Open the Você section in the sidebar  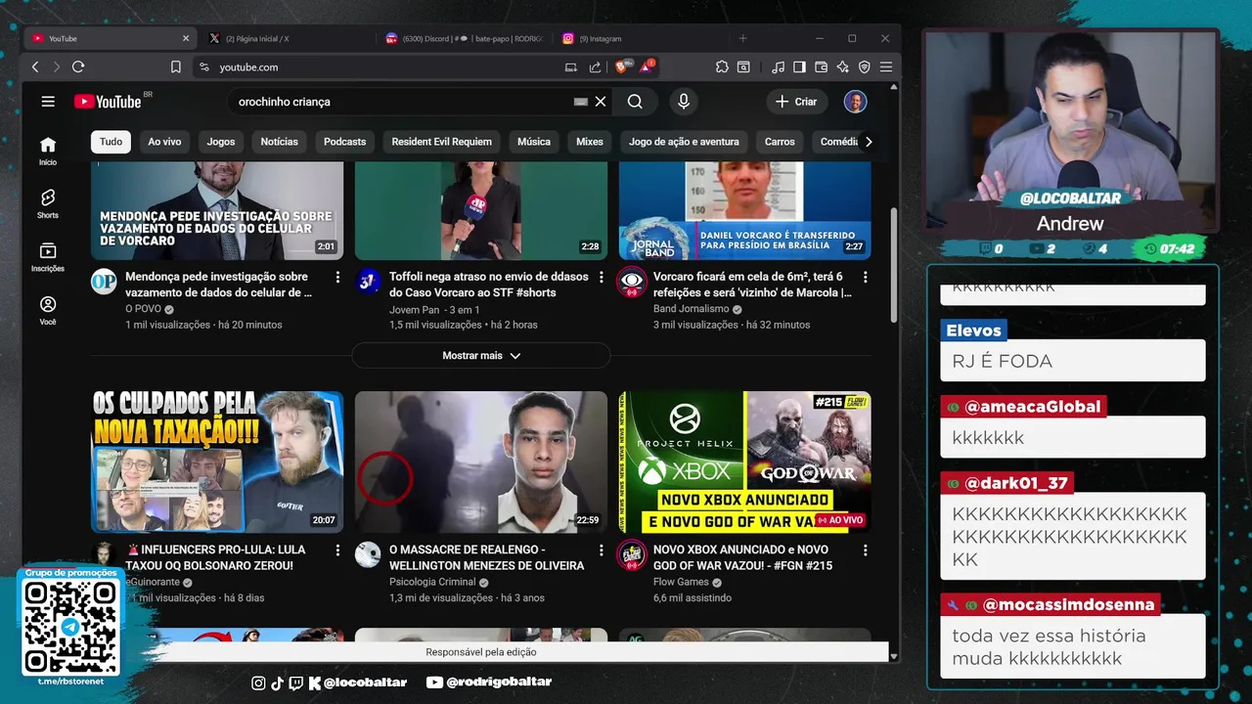pos(48,310)
